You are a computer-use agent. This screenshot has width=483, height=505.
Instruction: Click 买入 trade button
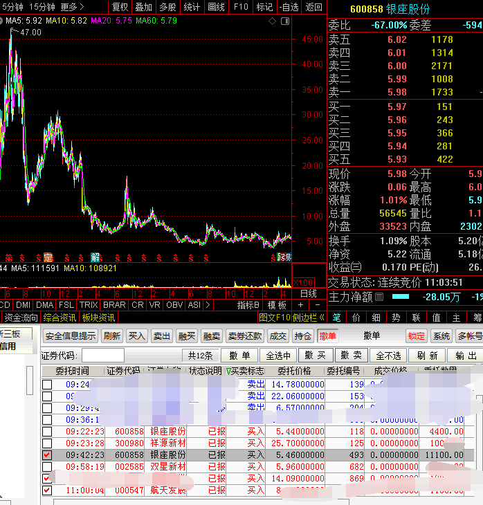pyautogui.click(x=136, y=336)
